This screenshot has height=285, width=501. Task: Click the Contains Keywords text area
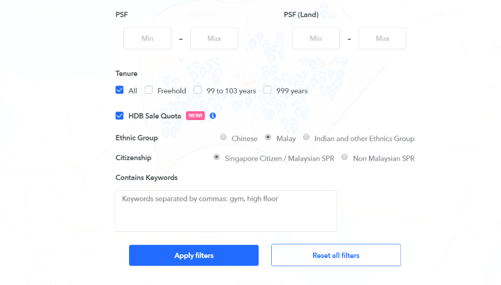tap(226, 211)
